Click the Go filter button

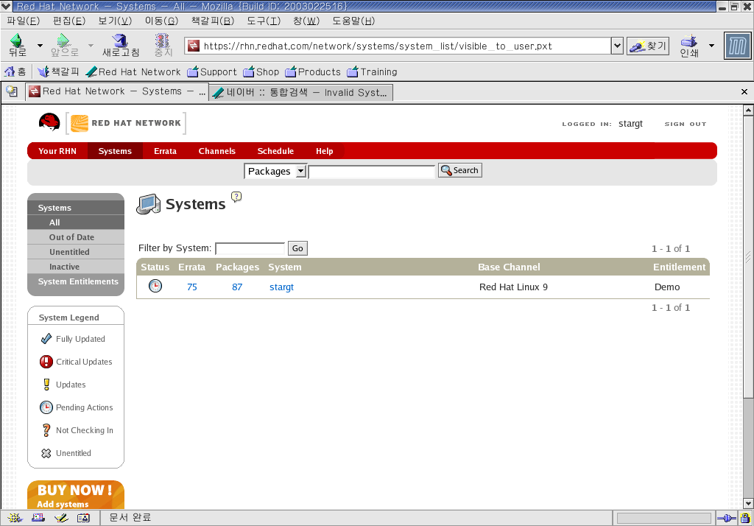(297, 248)
